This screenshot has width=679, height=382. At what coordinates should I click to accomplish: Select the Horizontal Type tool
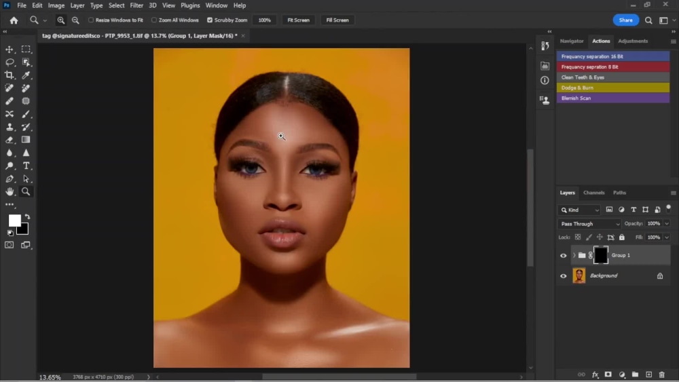26,166
